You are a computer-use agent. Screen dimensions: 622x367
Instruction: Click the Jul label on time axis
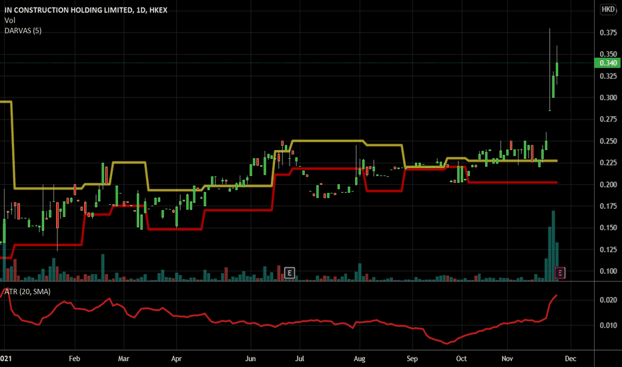tap(300, 359)
